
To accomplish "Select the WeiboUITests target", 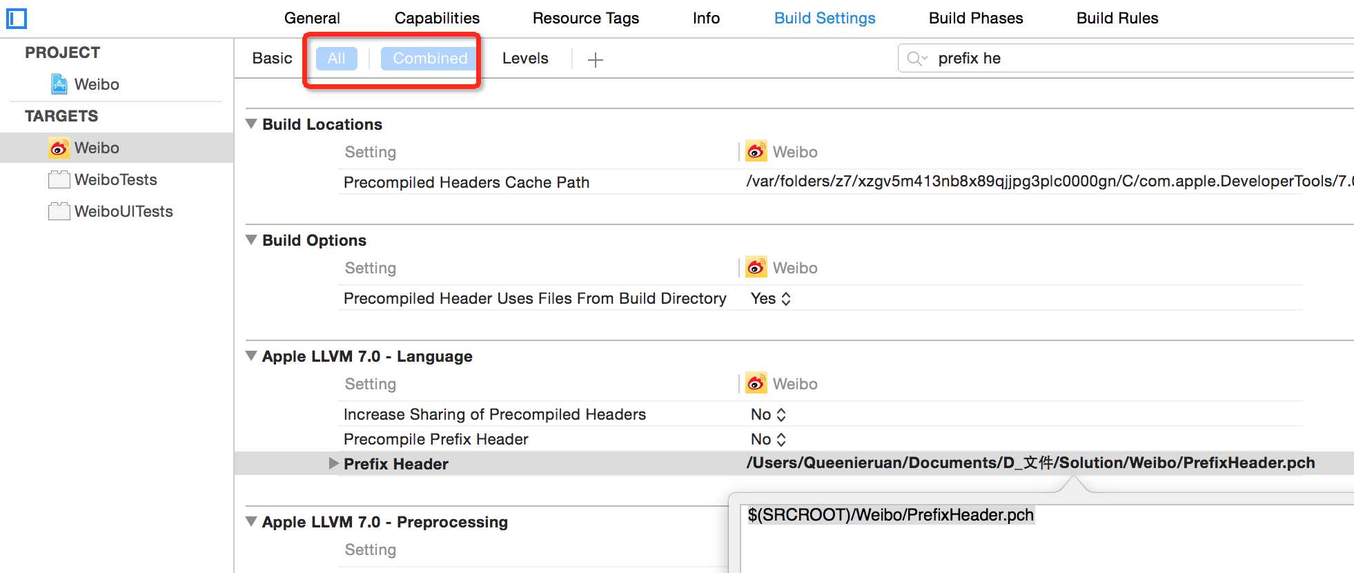I will 124,211.
